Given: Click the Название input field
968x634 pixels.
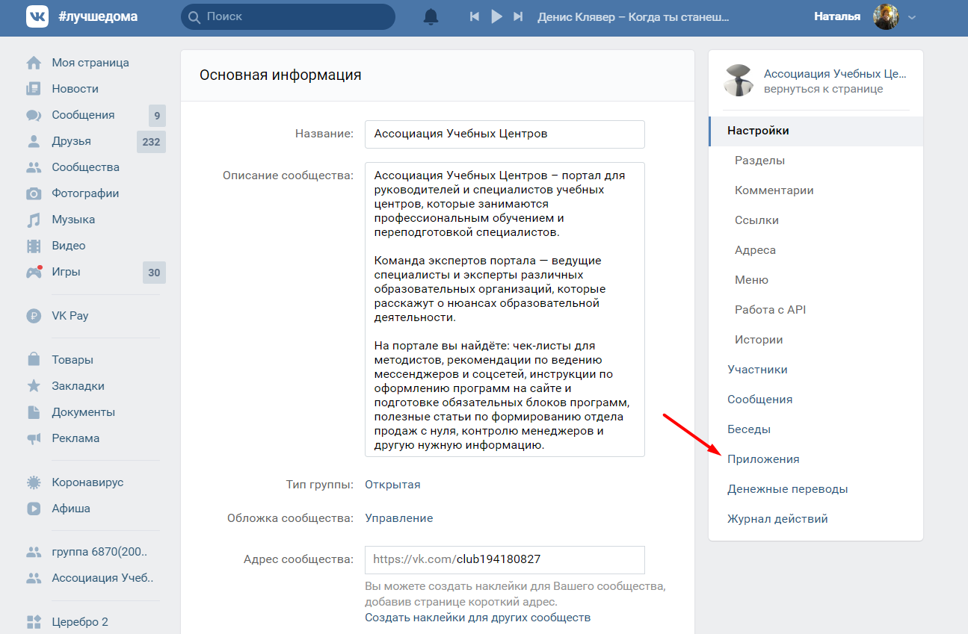Looking at the screenshot, I should [505, 134].
